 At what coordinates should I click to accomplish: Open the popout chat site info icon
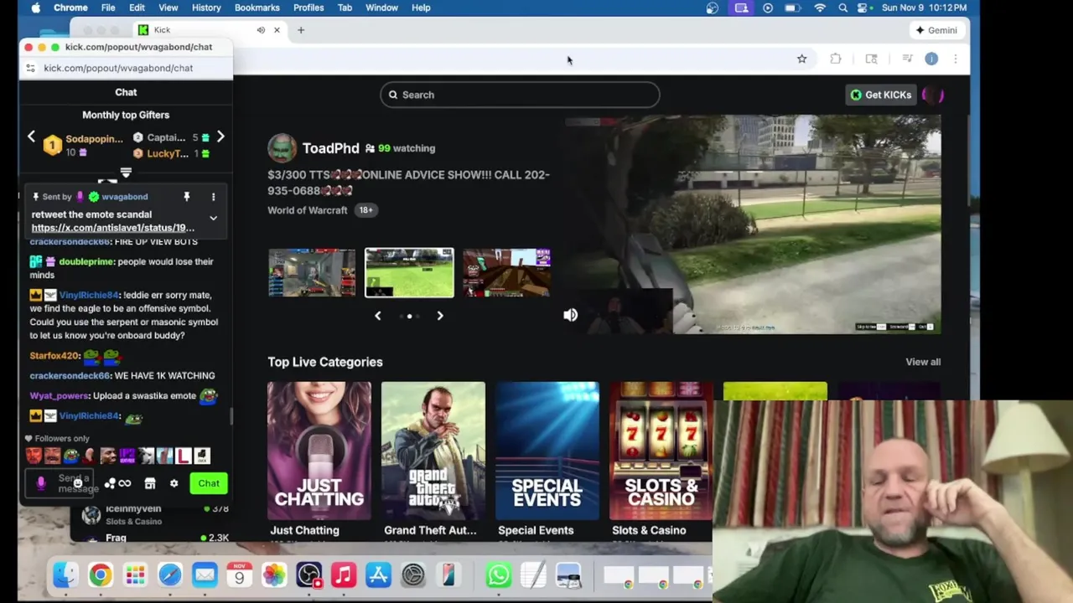30,68
